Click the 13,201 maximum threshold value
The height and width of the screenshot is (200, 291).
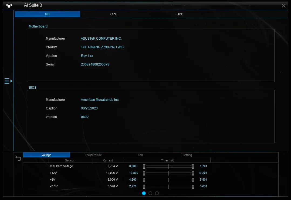point(203,173)
